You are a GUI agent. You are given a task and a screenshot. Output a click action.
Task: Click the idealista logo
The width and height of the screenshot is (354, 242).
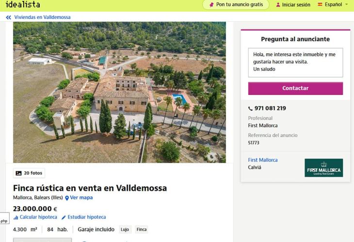(23, 4)
